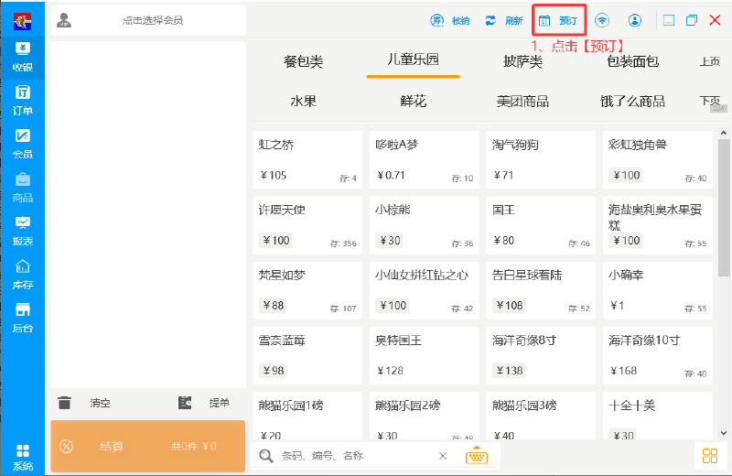This screenshot has height=476, width=732.
Task: Click the discount percent icon on 结算
Action: [x=66, y=446]
